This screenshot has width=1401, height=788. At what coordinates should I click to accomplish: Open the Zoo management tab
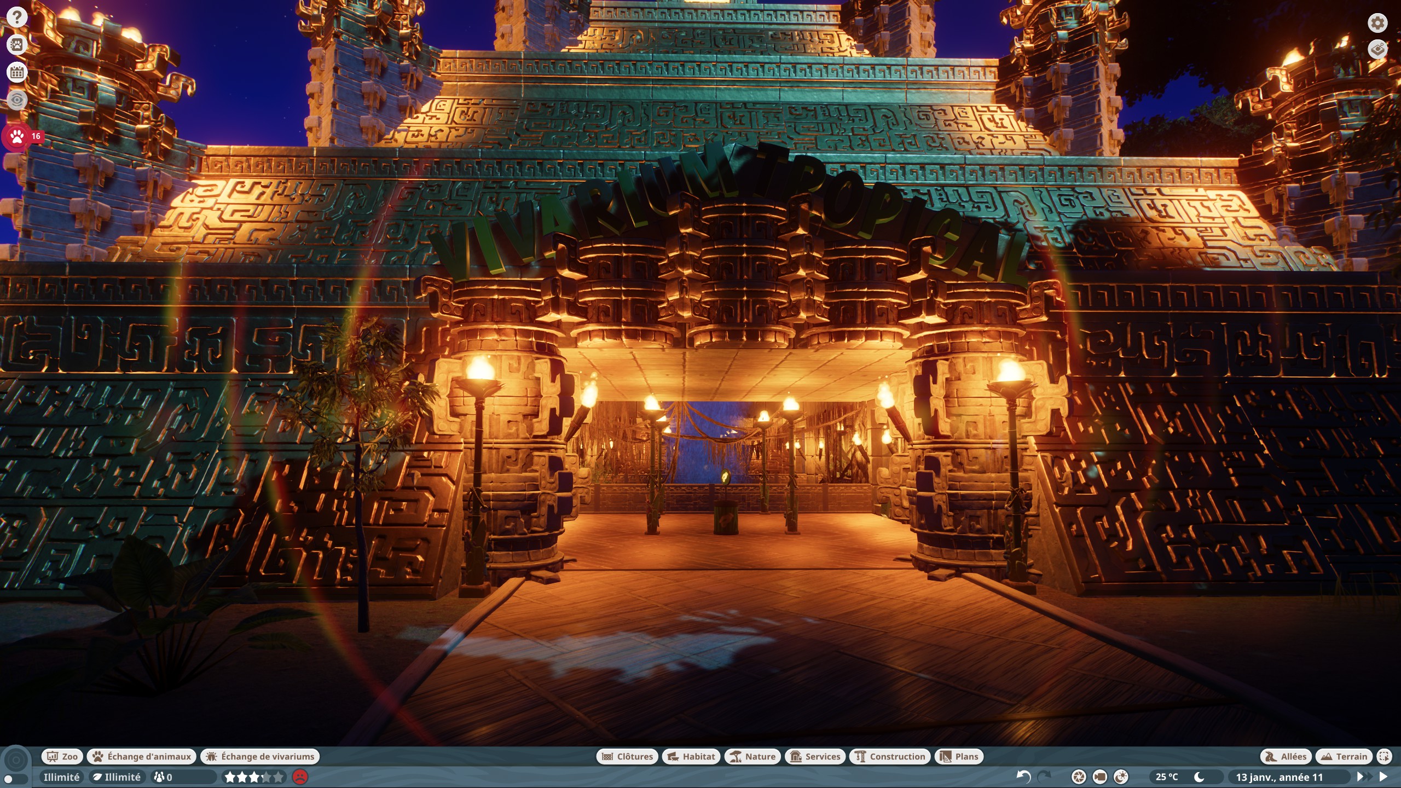tap(62, 756)
